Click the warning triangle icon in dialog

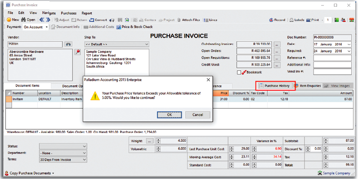click(95, 96)
